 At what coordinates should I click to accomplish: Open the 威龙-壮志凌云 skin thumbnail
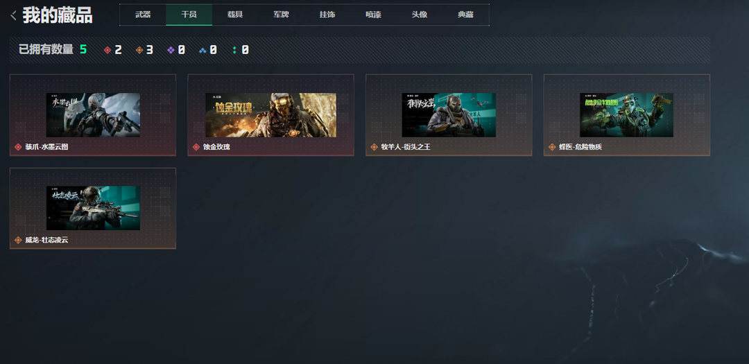pyautogui.click(x=93, y=208)
